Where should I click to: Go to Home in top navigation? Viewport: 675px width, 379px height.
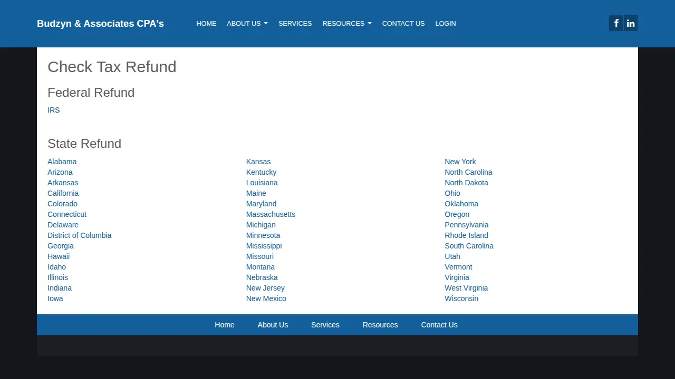tap(206, 23)
